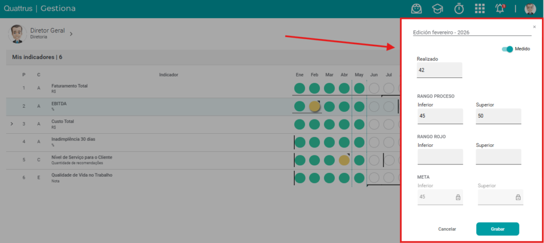Click the yellow February circle for EBITDA
This screenshot has height=243, width=544.
tap(314, 107)
